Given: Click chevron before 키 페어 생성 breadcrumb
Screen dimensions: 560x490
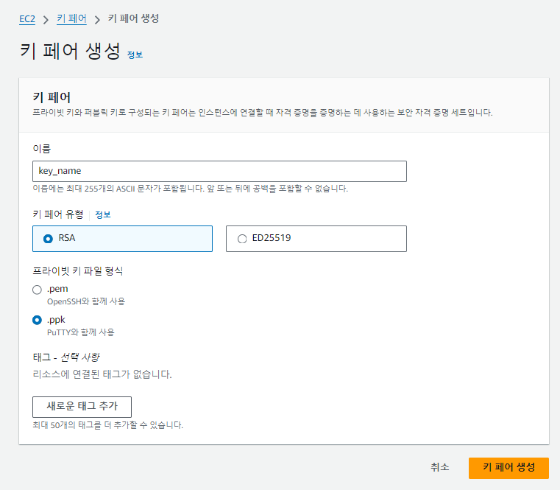Looking at the screenshot, I should click(97, 19).
